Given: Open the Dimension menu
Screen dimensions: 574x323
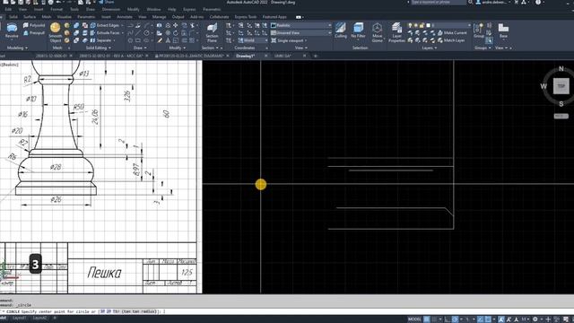Looking at the screenshot, I should click(110, 9).
